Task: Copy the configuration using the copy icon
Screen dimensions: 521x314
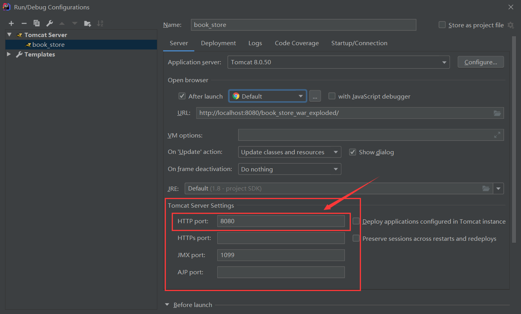Action: [37, 23]
